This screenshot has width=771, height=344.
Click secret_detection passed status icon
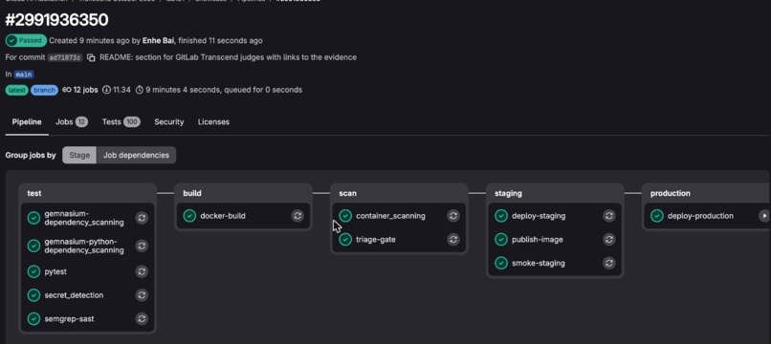pyautogui.click(x=33, y=295)
